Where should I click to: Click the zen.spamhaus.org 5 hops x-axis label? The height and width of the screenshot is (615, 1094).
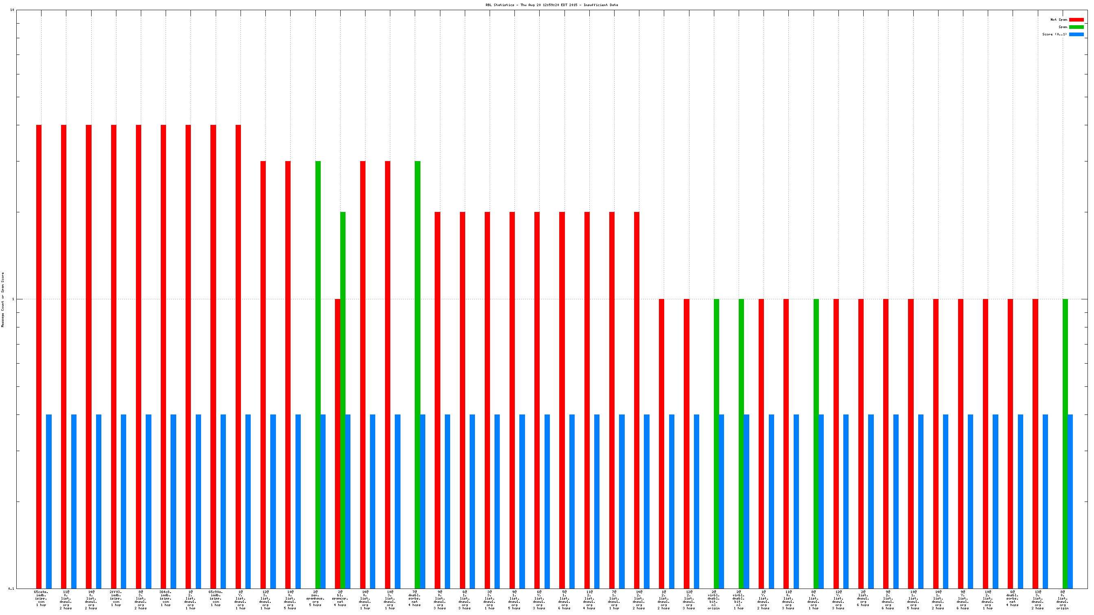click(x=315, y=598)
